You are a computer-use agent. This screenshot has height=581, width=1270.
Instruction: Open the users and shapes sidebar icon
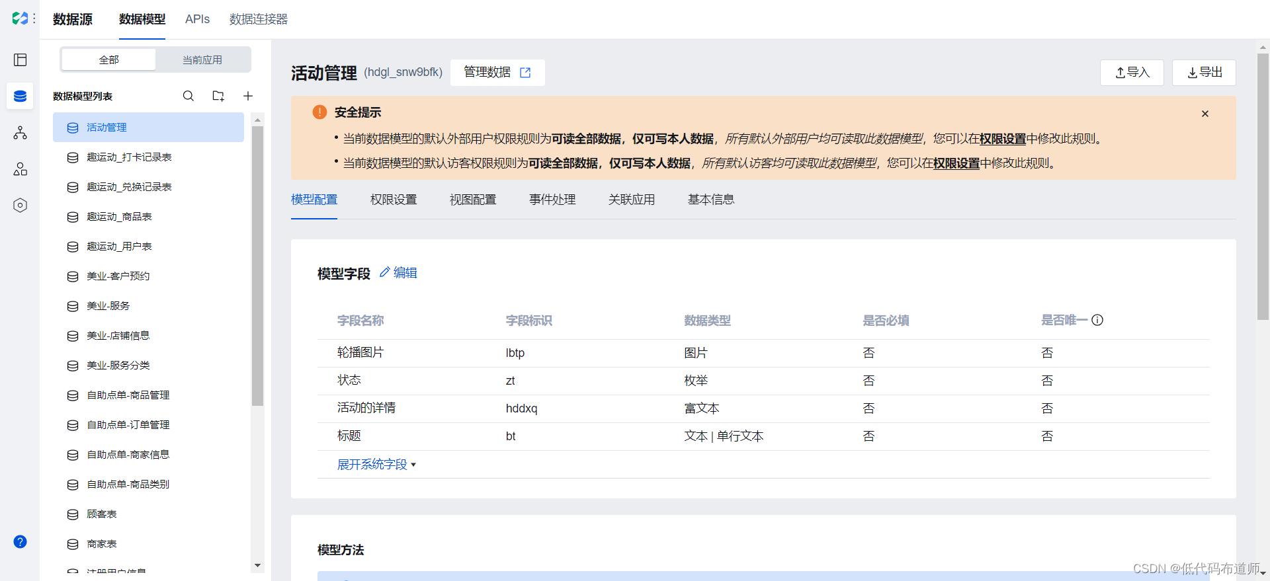21,169
